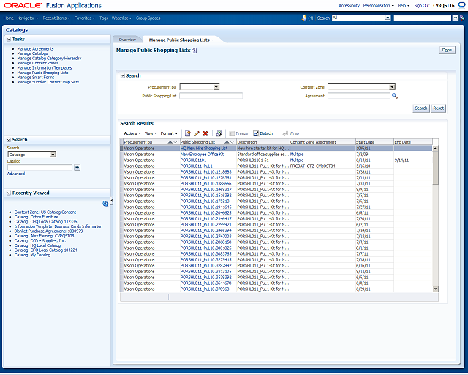This screenshot has height=375, width=468.
Task: Click the red X Delete icon
Action: pyautogui.click(x=205, y=133)
